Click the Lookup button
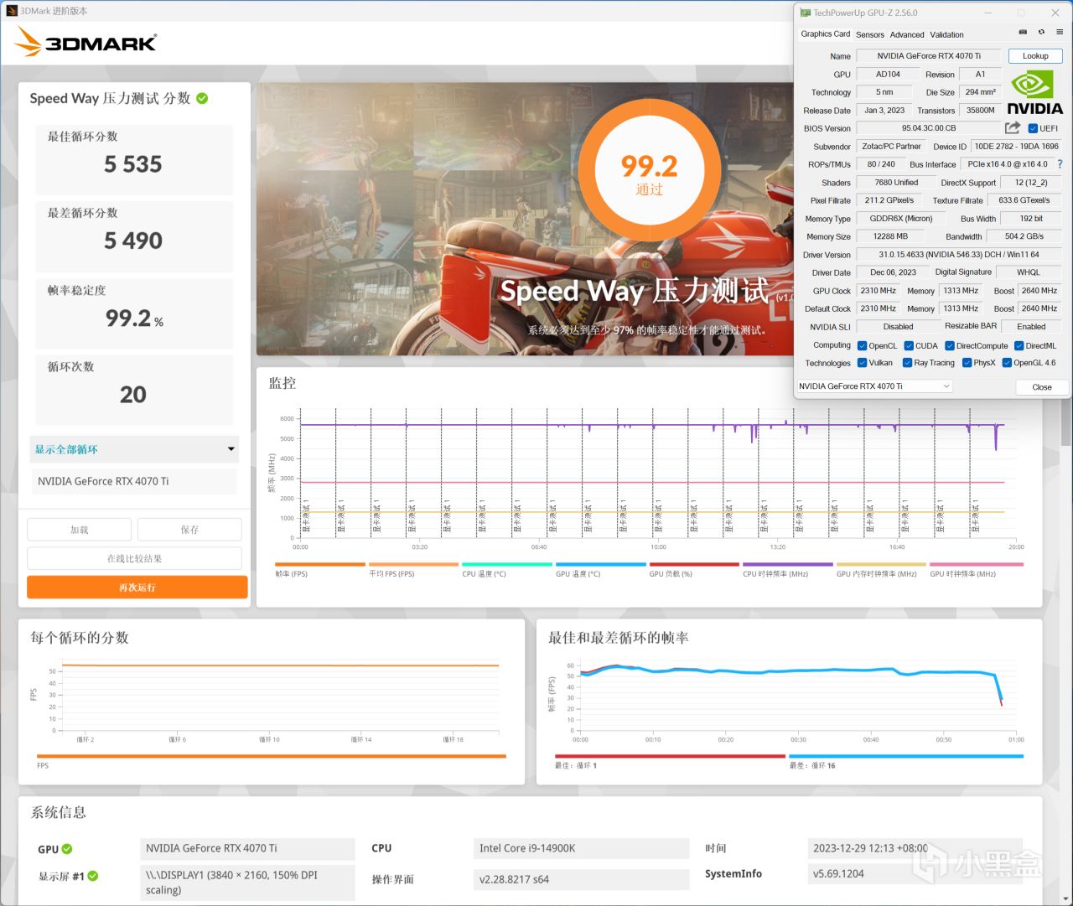Viewport: 1073px width, 906px height. [1034, 55]
